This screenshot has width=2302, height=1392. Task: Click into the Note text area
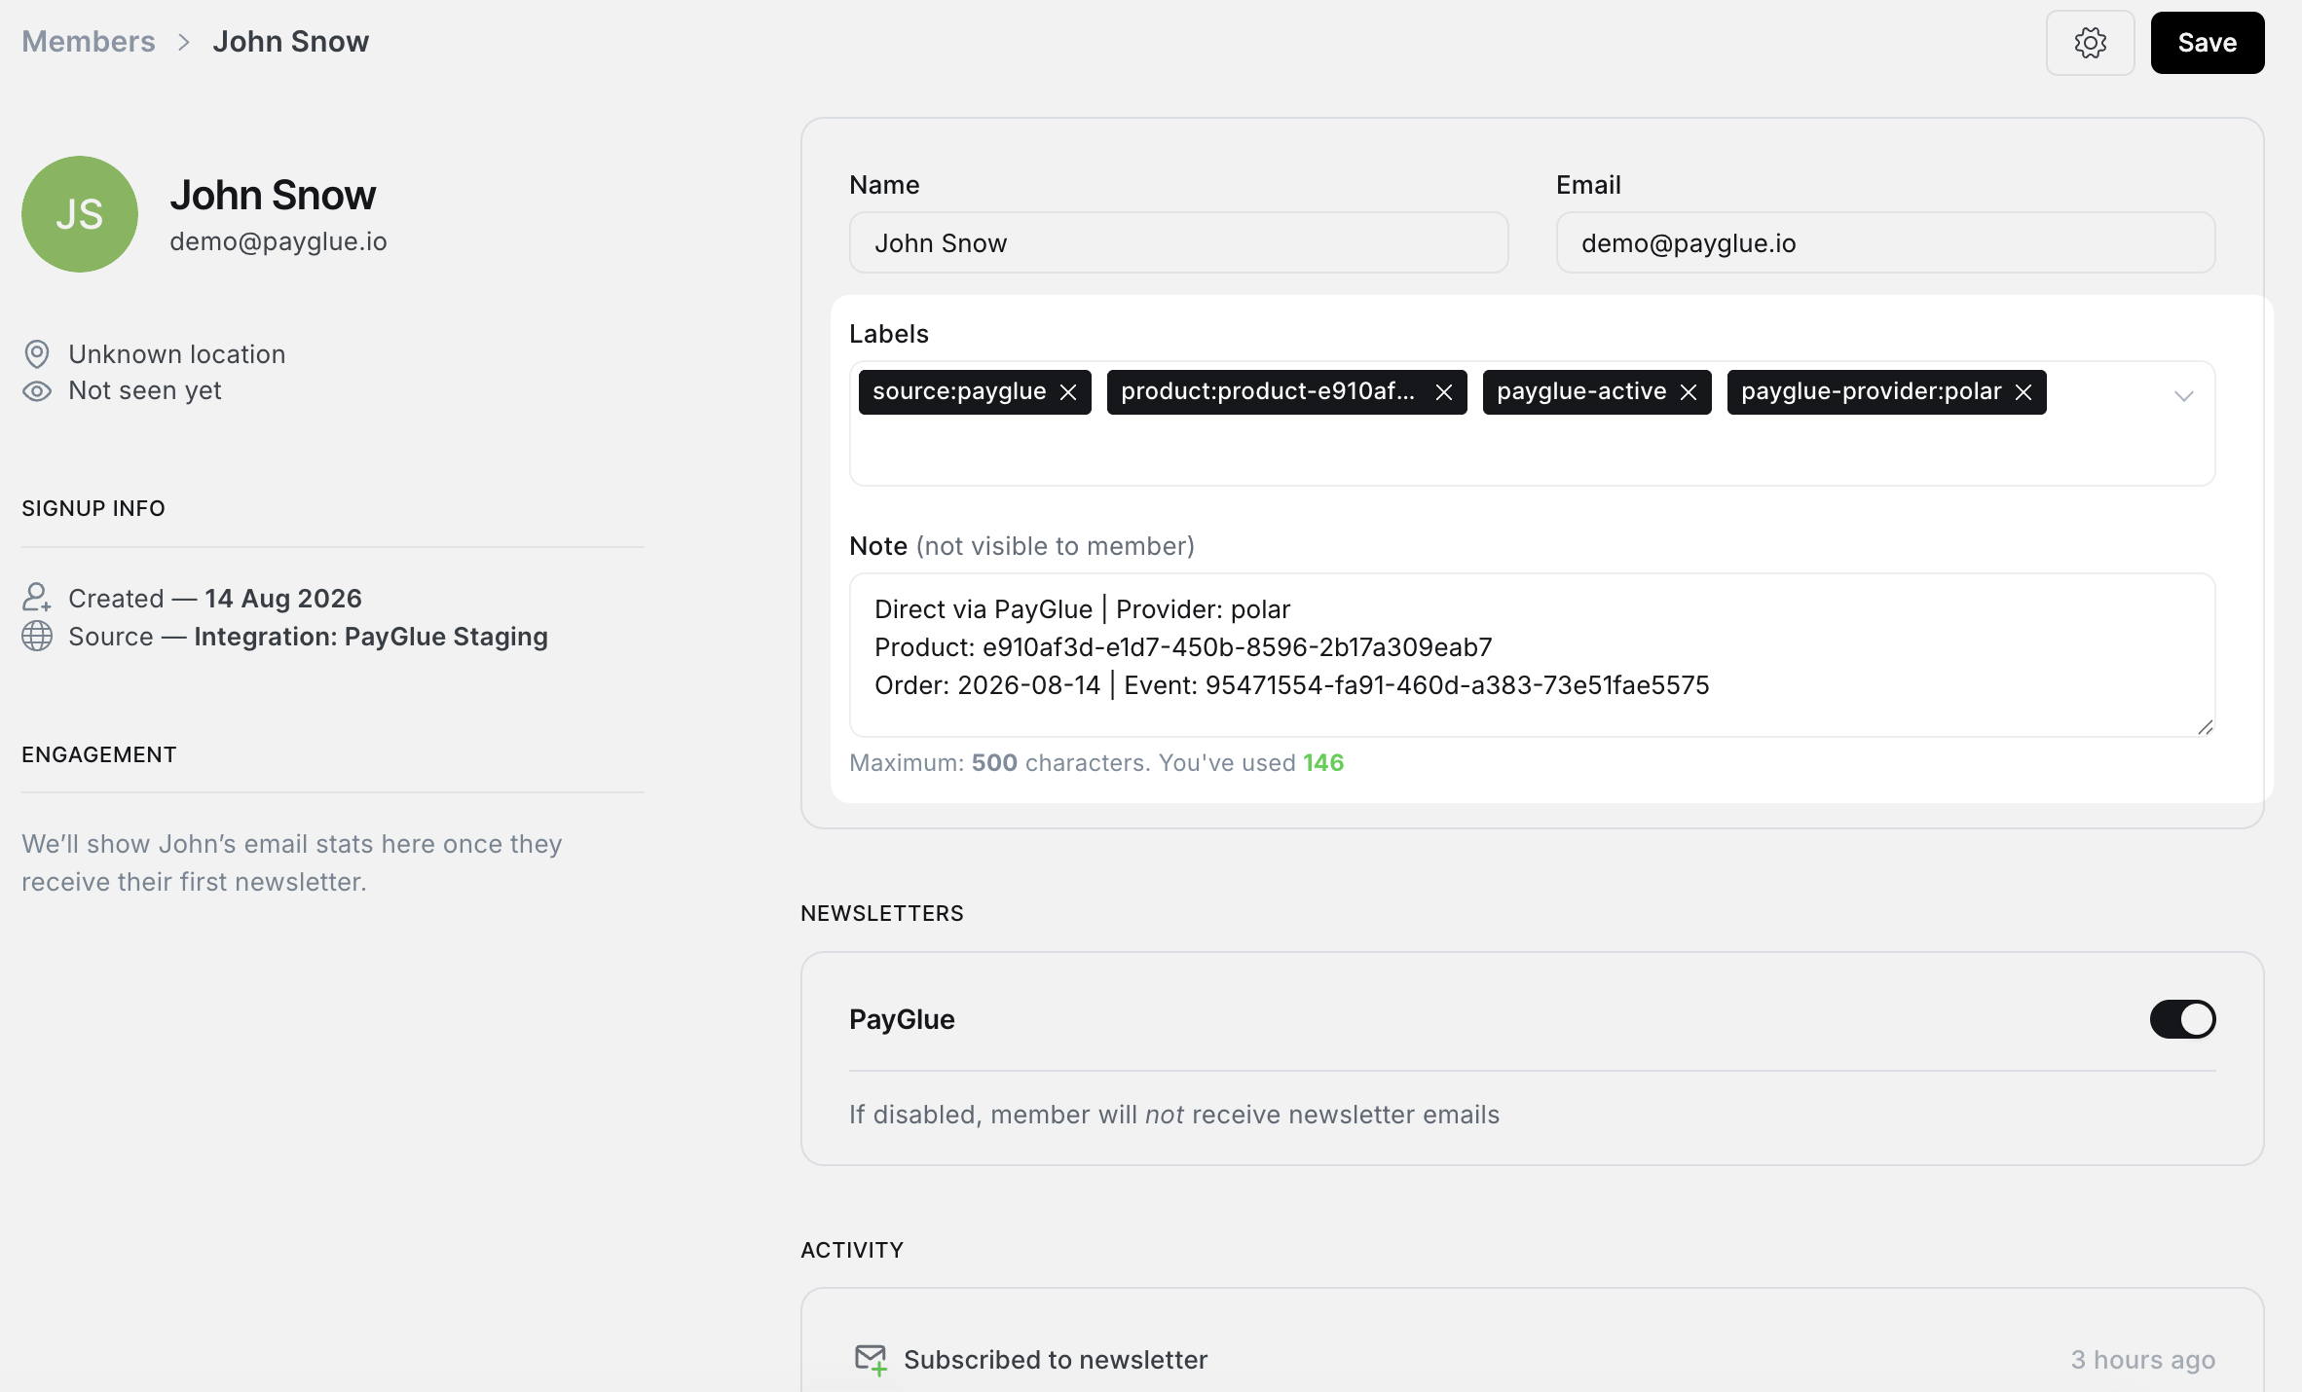[x=1532, y=655]
